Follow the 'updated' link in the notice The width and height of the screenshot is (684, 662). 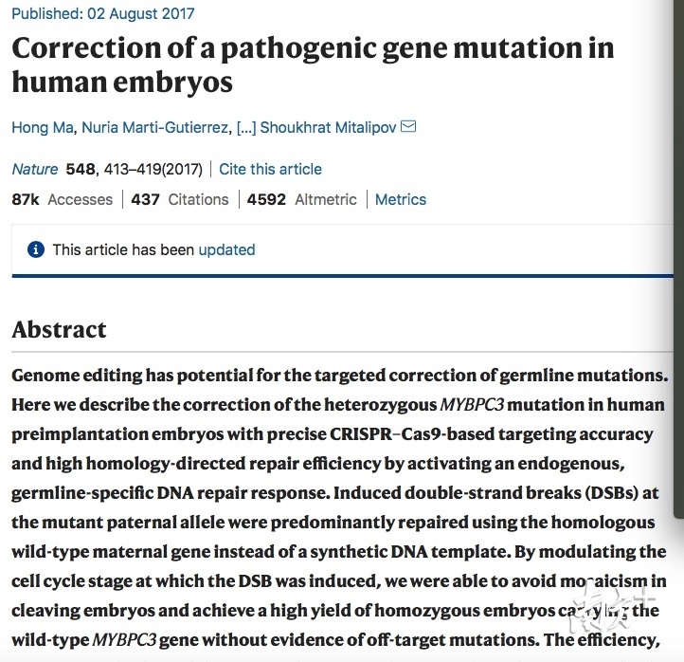(226, 249)
